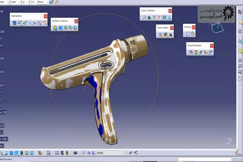Select the green framed scan icon in Scan Creation
The width and height of the screenshot is (243, 162).
[x=166, y=34]
